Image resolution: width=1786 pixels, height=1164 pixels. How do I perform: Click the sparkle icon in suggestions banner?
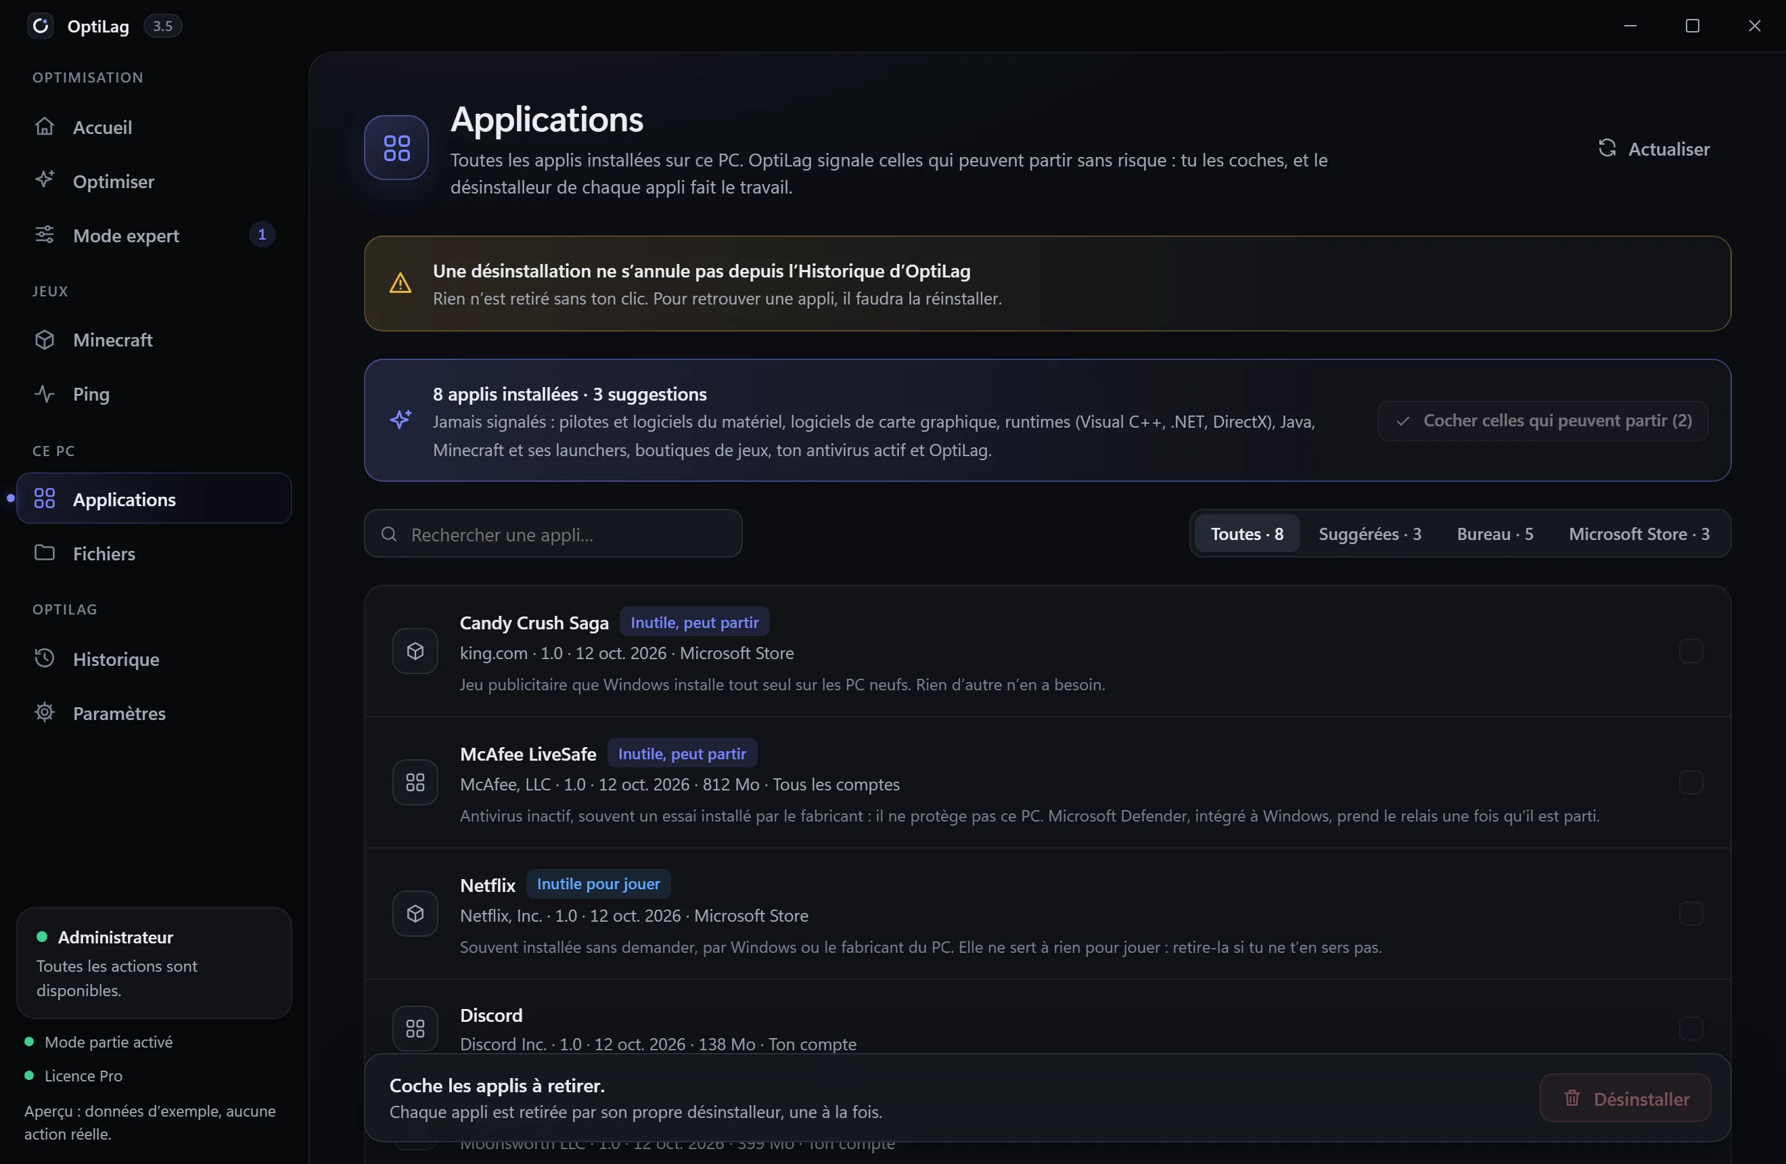(400, 419)
